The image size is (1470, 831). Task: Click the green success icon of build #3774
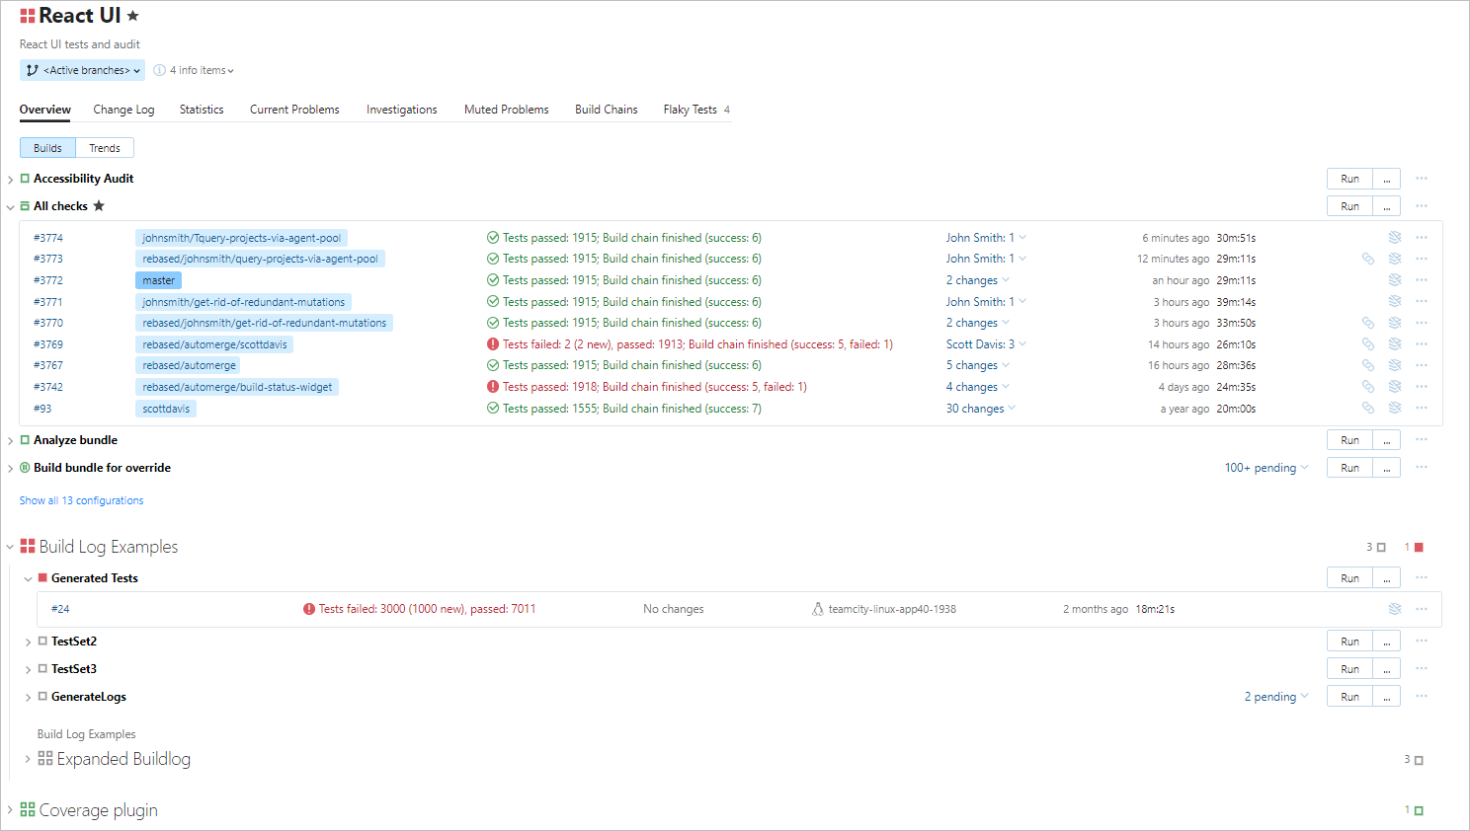[492, 238]
